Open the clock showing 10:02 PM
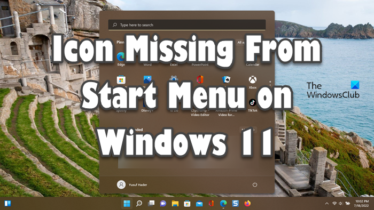Image resolution: width=374 pixels, height=210 pixels. (362, 204)
